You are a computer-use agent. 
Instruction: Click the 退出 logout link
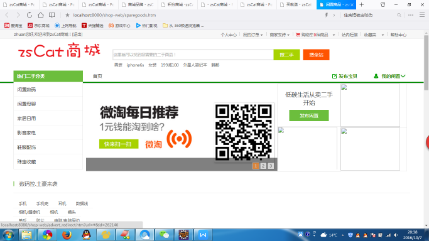click(77, 35)
